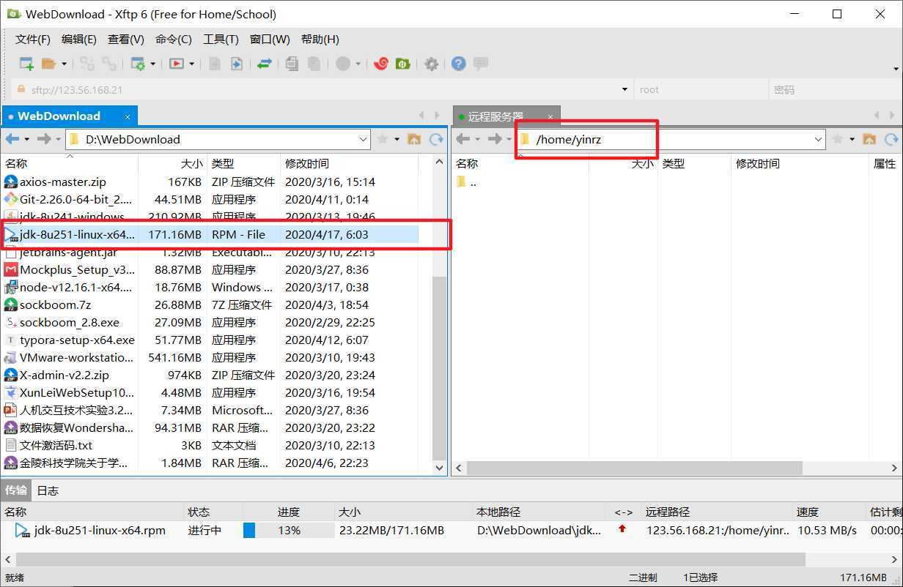Switch to the 日志 log tab

[x=48, y=490]
